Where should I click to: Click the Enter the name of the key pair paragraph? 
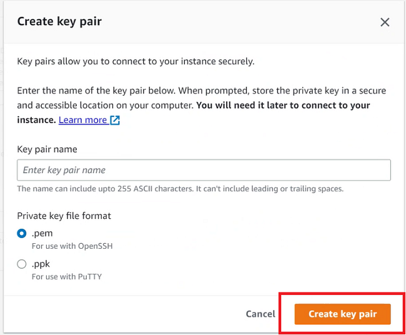[x=202, y=105]
